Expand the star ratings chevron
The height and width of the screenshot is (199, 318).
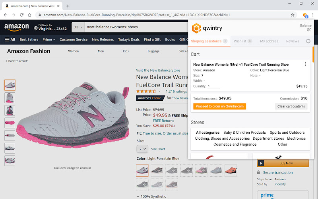[159, 91]
